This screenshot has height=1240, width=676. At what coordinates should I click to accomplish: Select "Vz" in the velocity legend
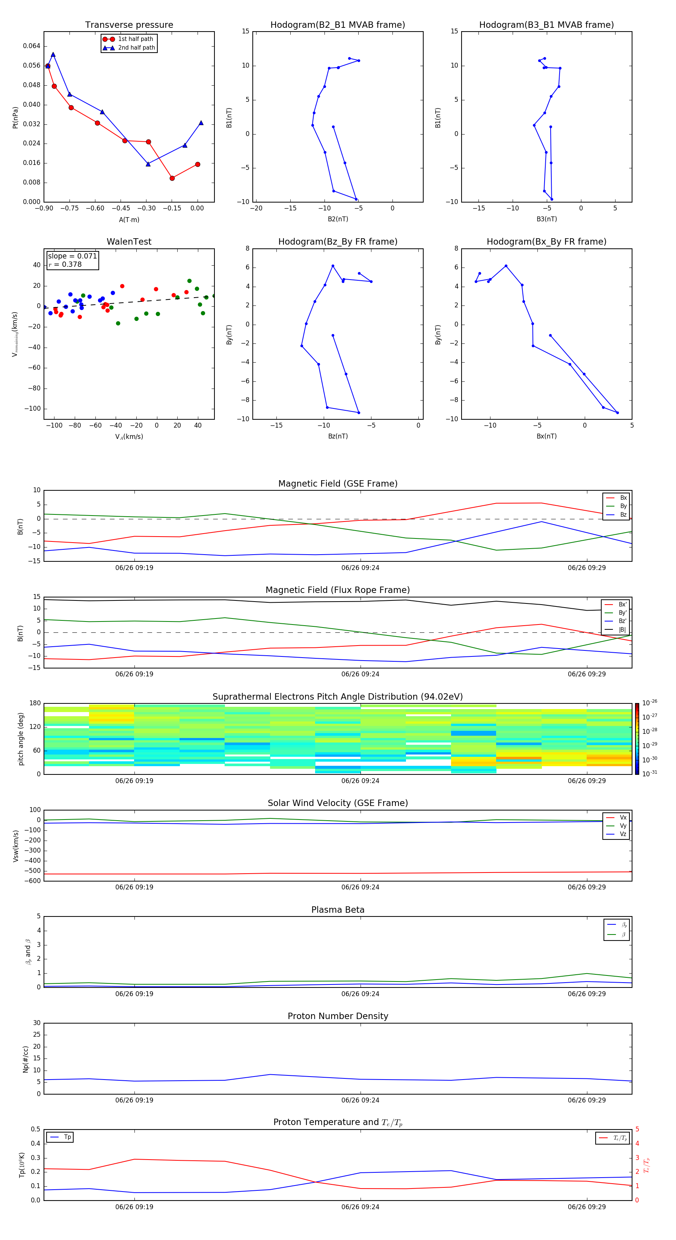point(617,834)
